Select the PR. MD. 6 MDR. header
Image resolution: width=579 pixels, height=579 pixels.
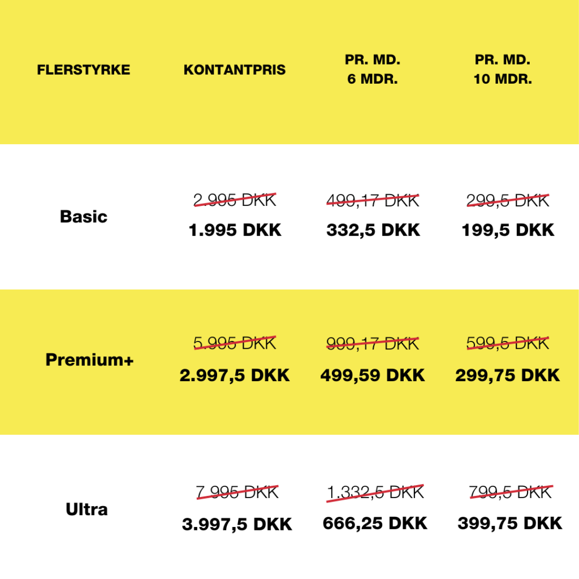tap(373, 70)
